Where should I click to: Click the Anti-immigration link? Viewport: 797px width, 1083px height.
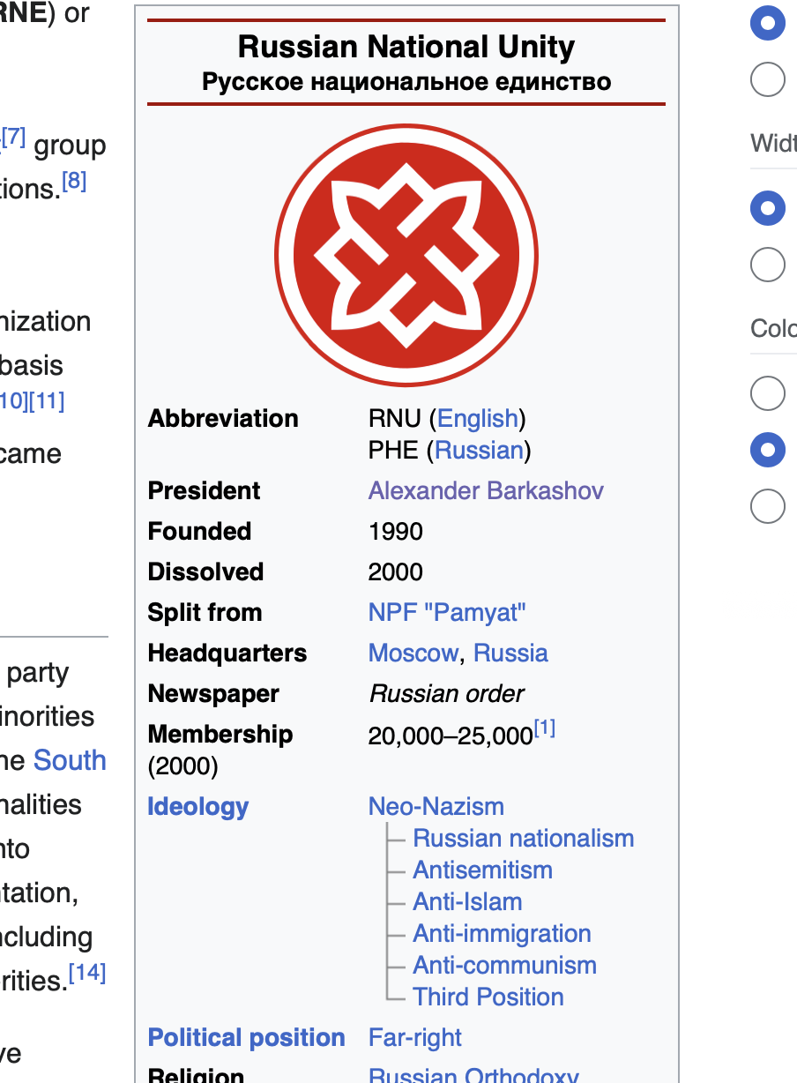click(502, 933)
